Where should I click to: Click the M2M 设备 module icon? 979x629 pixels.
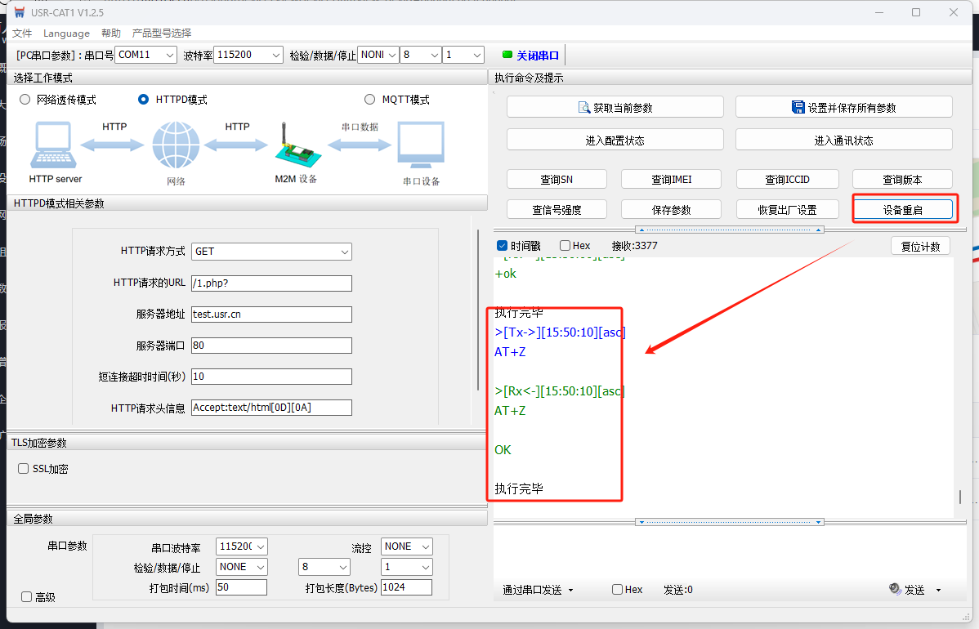(x=295, y=145)
